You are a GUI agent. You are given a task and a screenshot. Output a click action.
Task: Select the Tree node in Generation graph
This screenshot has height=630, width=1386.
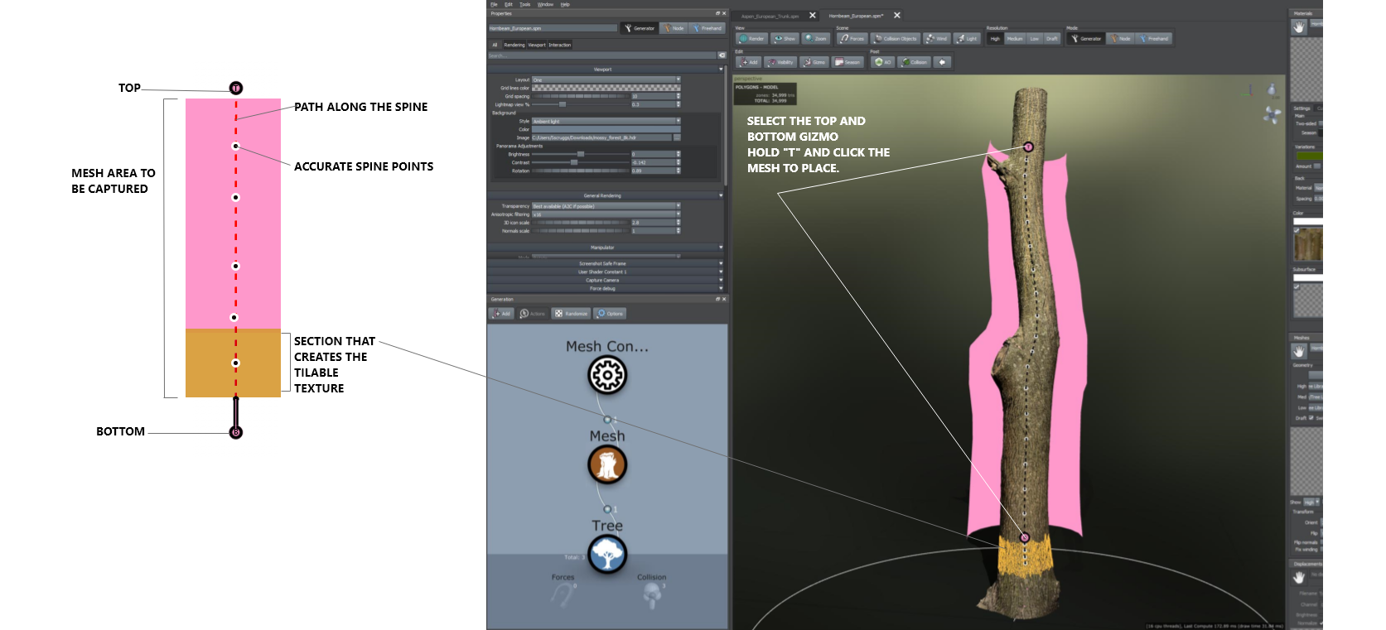point(607,554)
